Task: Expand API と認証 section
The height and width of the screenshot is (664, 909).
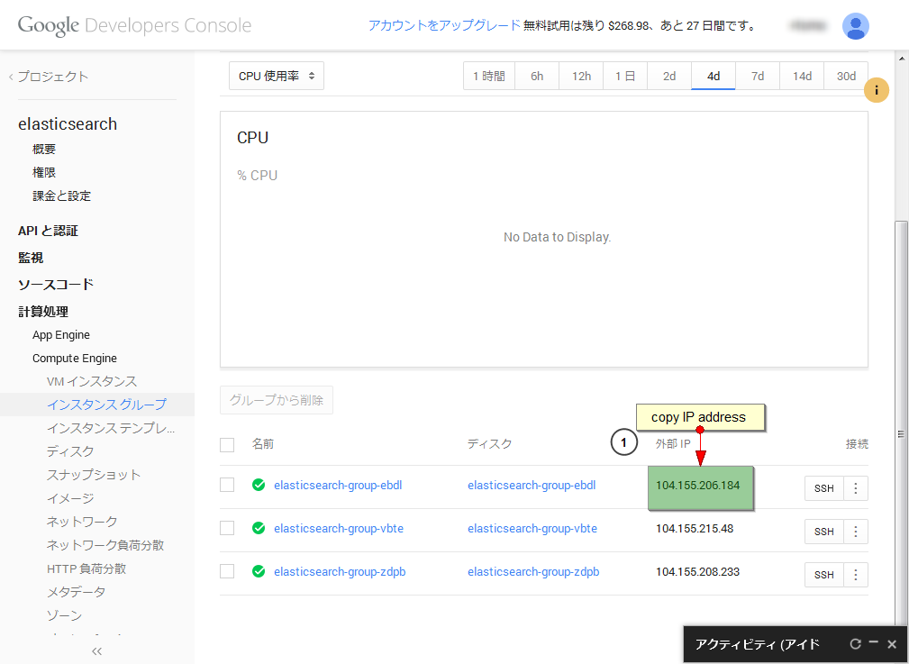Action: click(48, 231)
